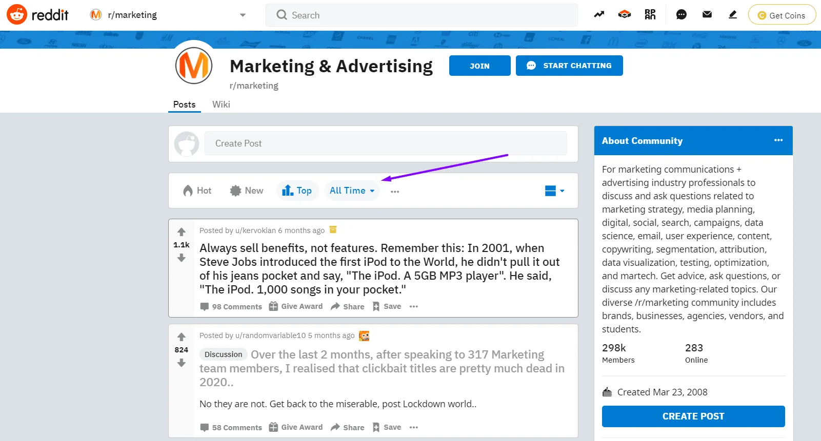Click the Get Coins button
The height and width of the screenshot is (441, 821).
[x=782, y=15]
